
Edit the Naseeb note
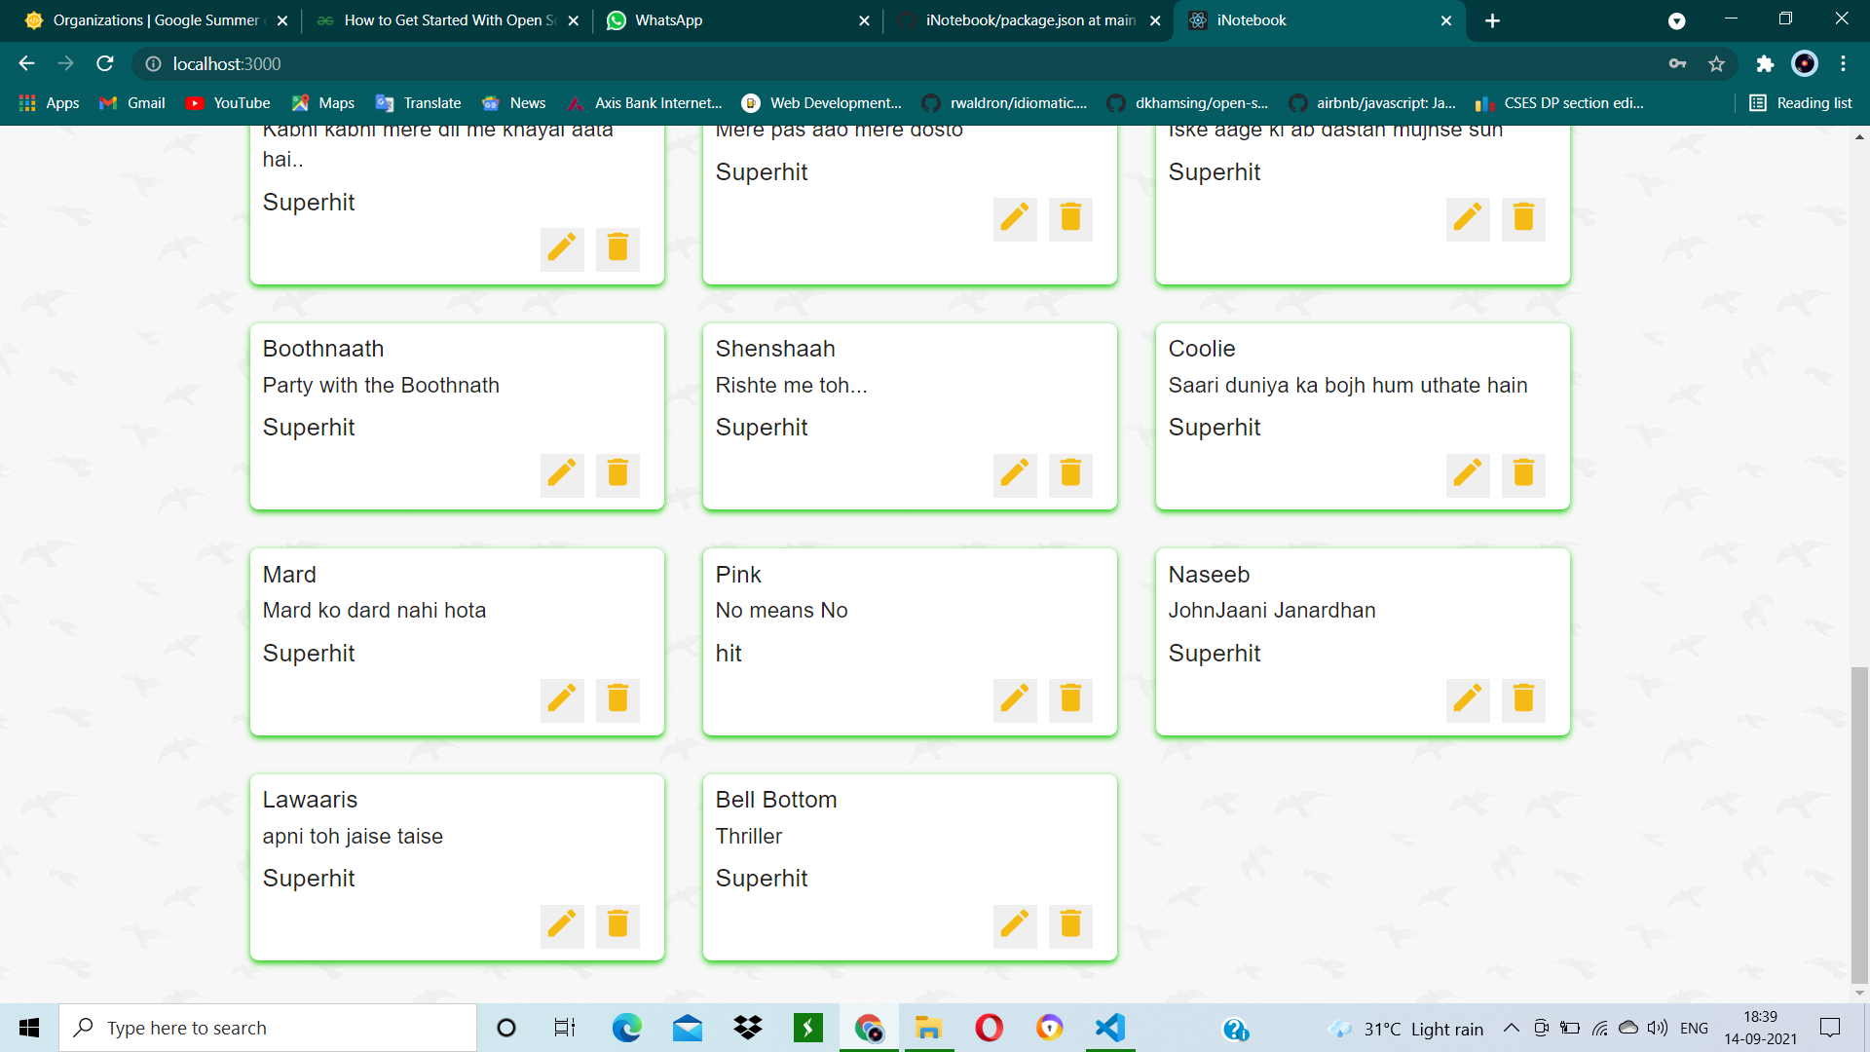click(x=1468, y=699)
